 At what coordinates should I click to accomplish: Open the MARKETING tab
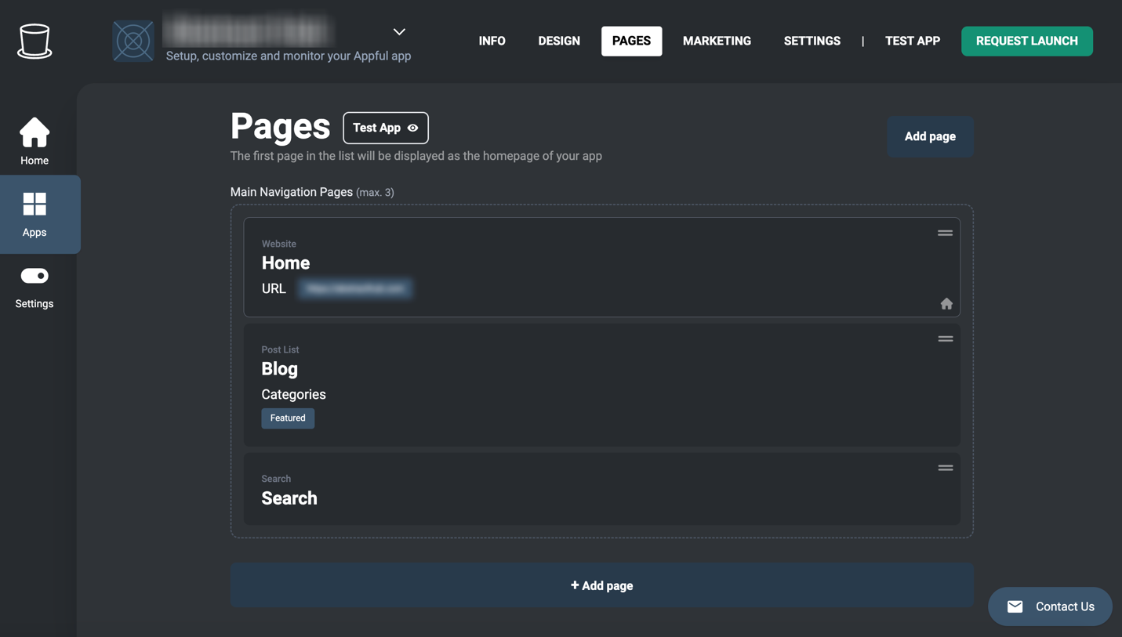(717, 41)
